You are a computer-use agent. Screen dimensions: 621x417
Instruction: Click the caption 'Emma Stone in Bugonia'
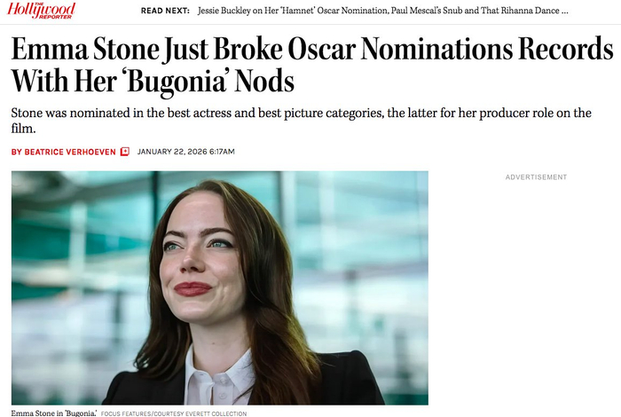click(52, 413)
